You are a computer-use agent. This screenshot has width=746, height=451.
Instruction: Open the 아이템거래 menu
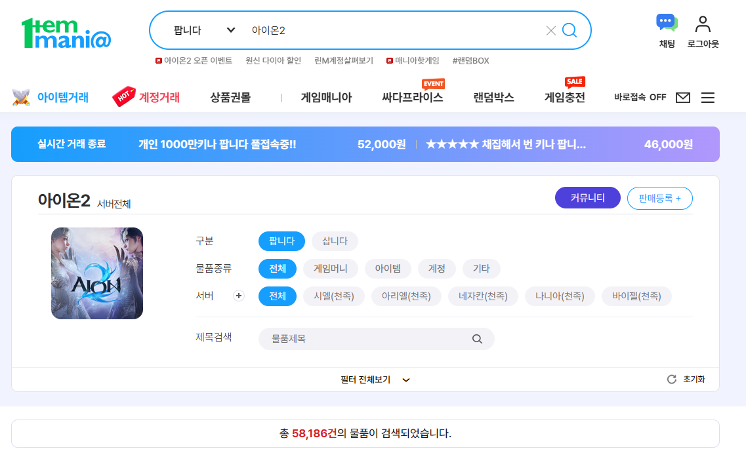(63, 98)
